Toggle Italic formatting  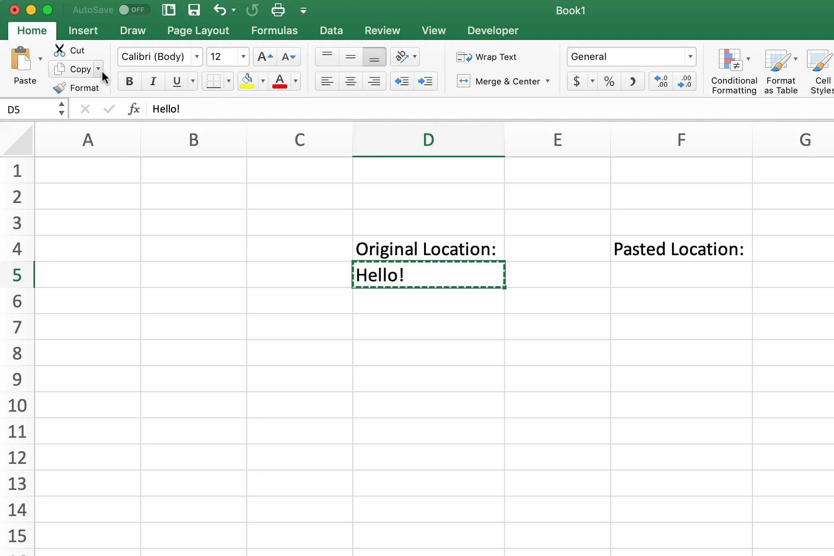click(x=153, y=81)
